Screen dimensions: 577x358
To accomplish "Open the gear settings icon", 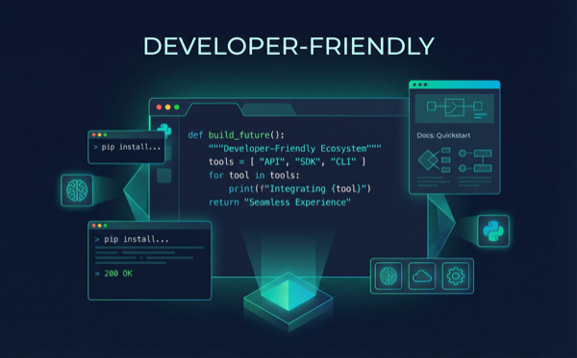I will 456,276.
